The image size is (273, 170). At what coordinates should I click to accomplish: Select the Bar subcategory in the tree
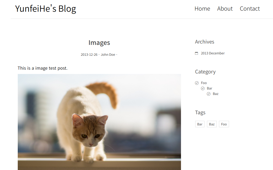[x=210, y=88]
